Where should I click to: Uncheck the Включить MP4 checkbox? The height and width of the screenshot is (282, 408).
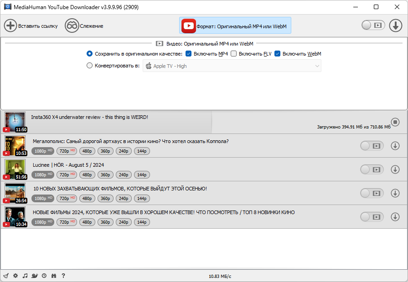[188, 54]
